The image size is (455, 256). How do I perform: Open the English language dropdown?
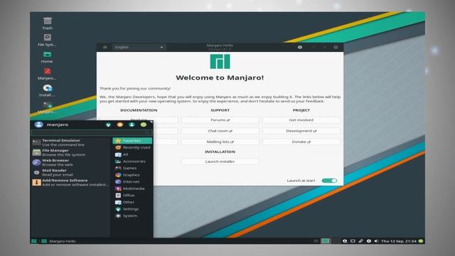(x=139, y=47)
